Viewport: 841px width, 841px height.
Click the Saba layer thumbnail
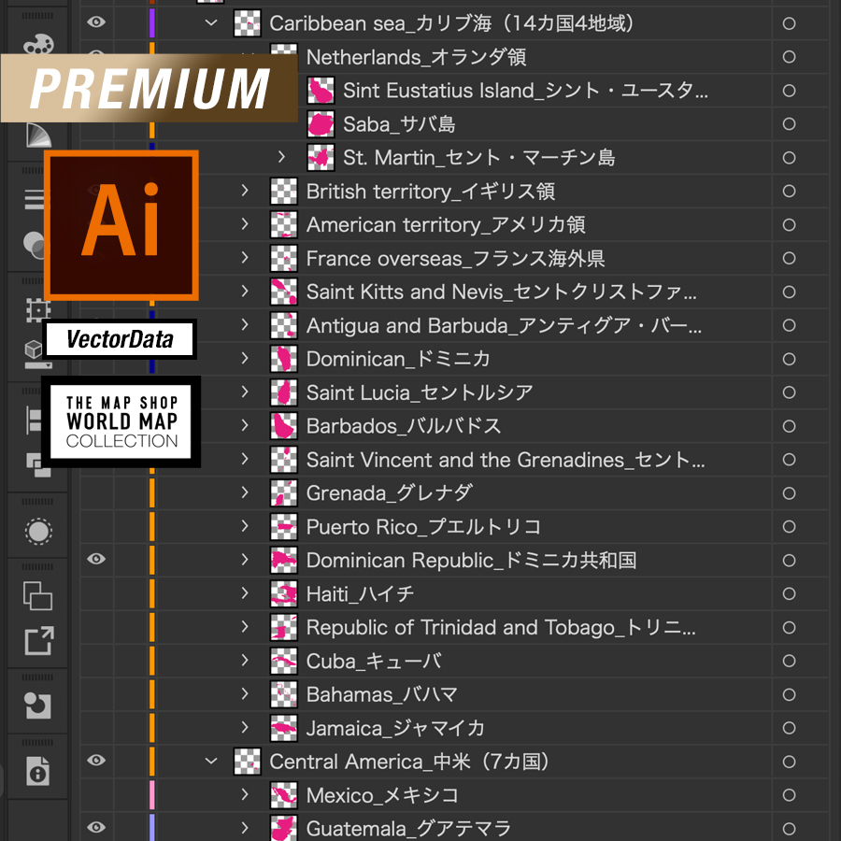321,124
